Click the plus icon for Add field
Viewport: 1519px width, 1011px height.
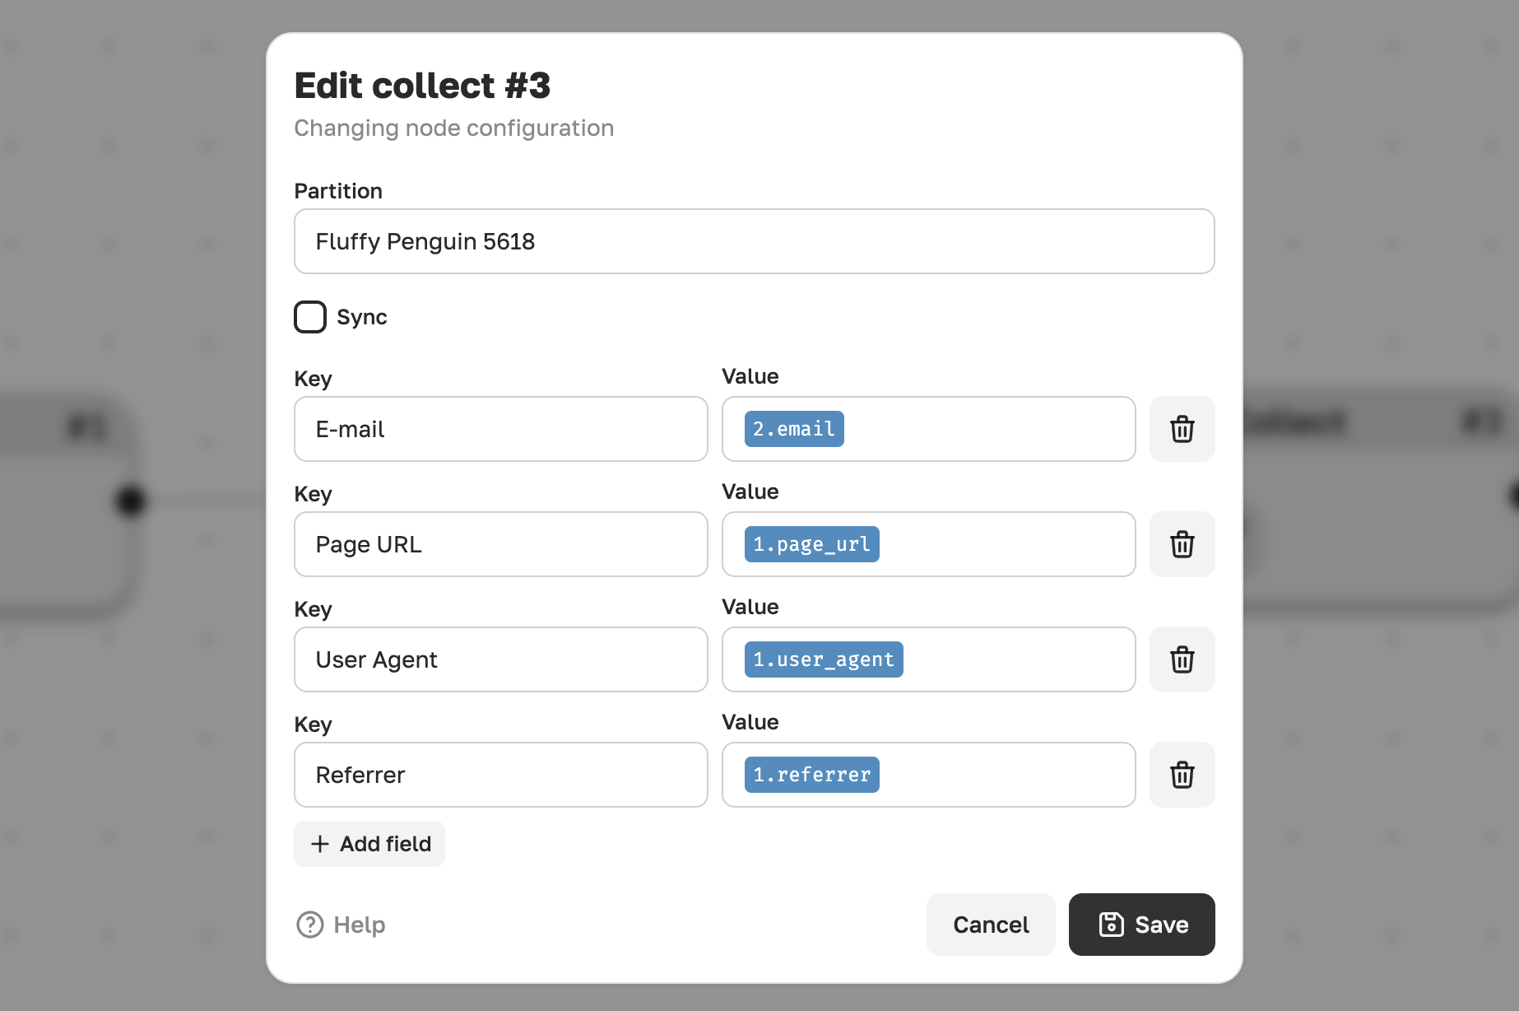click(320, 844)
